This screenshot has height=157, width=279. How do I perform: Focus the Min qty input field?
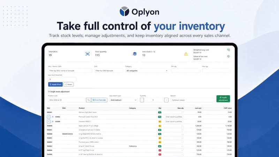(186, 71)
